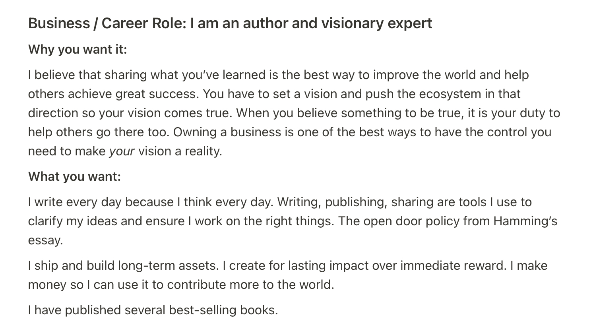Screen dimensions: 595x331
Task: Click the italic word 'your'
Action: pos(122,151)
